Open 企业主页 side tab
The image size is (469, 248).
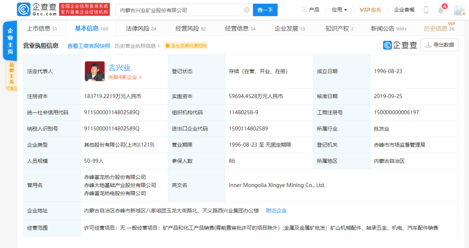(x=10, y=41)
